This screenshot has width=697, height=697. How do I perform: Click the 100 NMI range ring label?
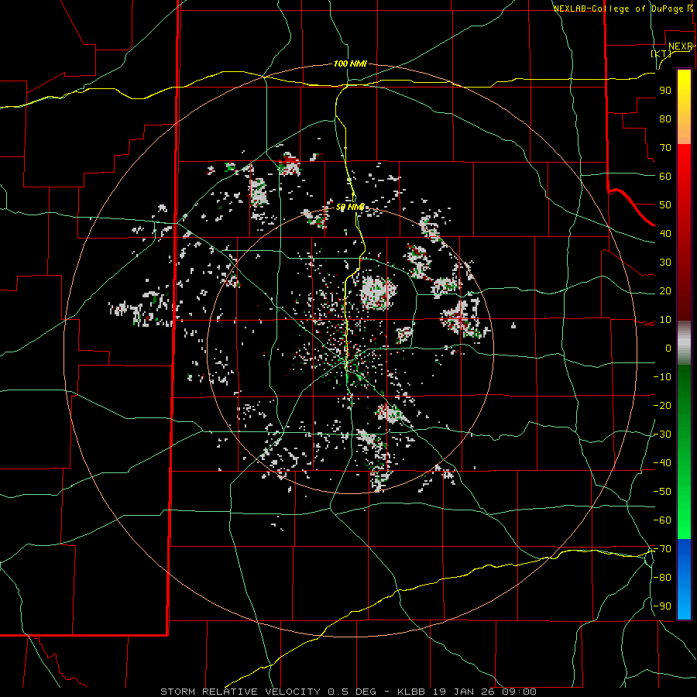tap(350, 64)
